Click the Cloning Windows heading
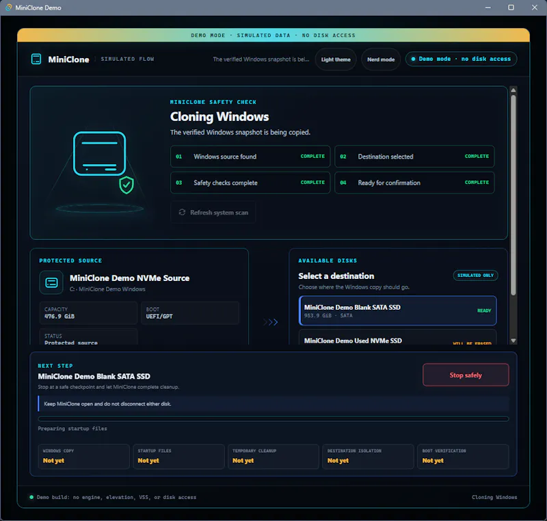Viewport: 547px width, 521px height. [219, 116]
